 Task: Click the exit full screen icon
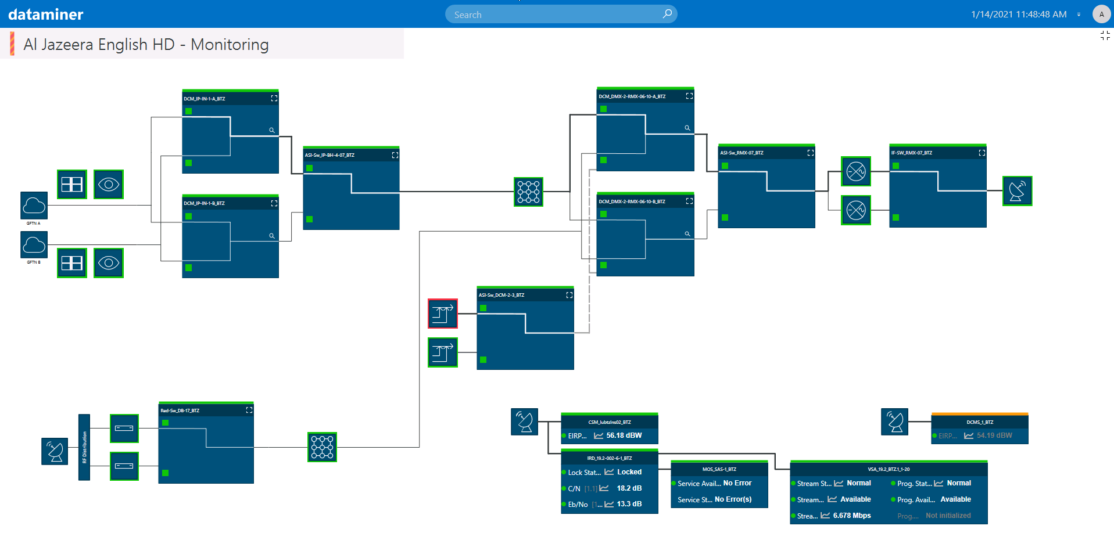(x=1105, y=36)
